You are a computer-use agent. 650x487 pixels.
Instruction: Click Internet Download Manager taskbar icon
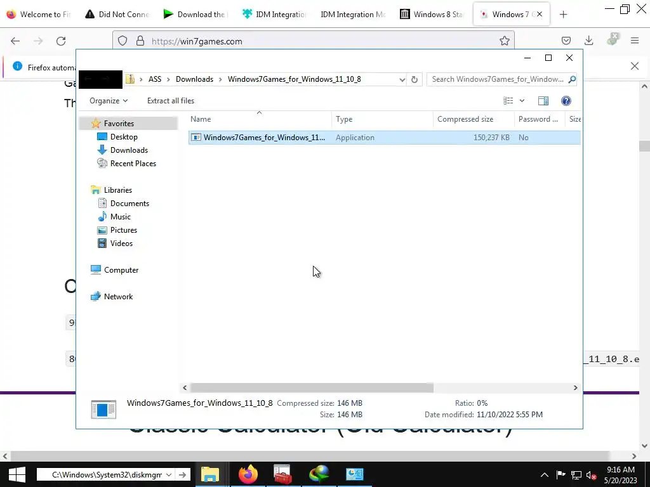[319, 474]
